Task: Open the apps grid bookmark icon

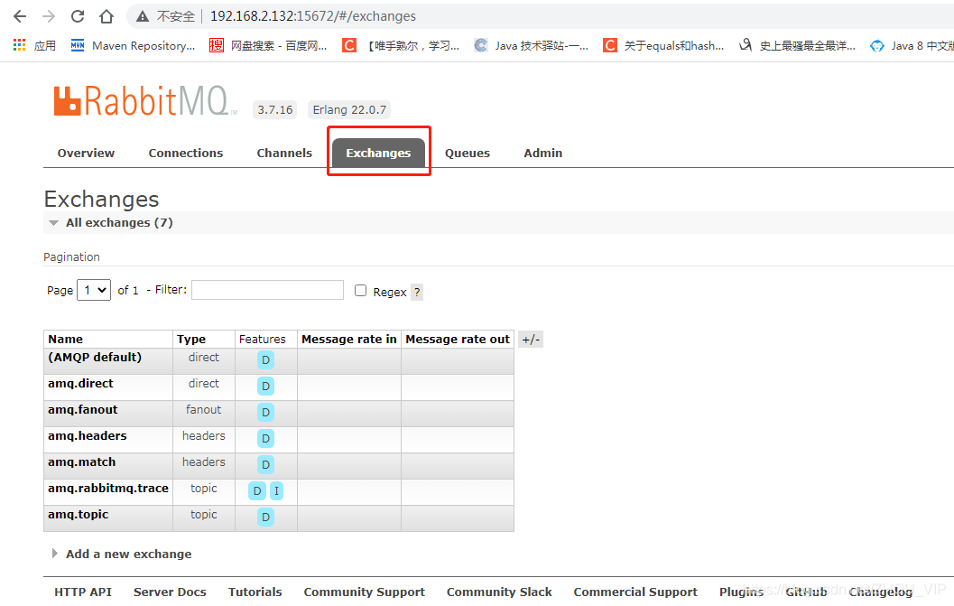Action: coord(20,45)
